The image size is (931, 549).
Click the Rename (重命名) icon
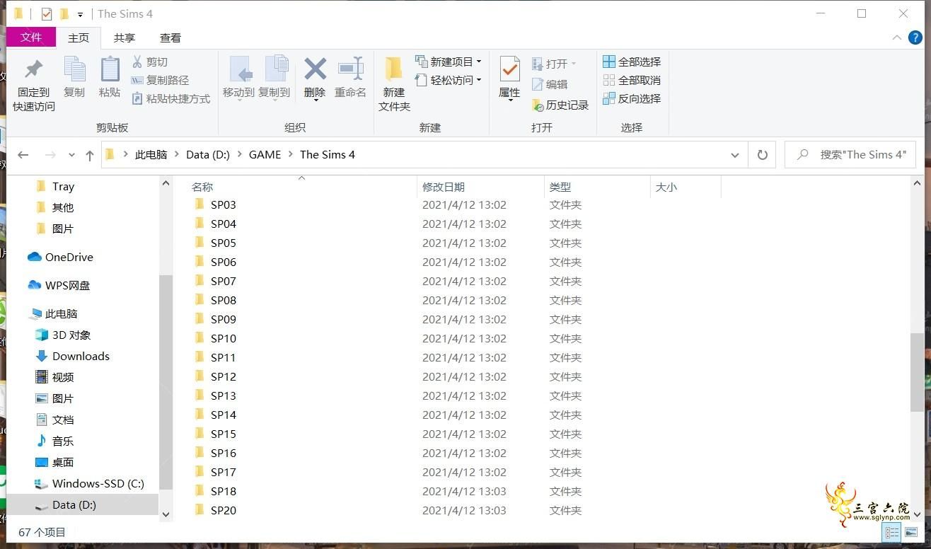tap(350, 69)
